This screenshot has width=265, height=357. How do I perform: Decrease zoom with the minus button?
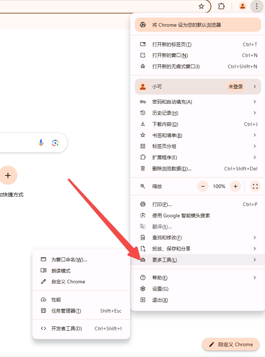[x=203, y=186]
